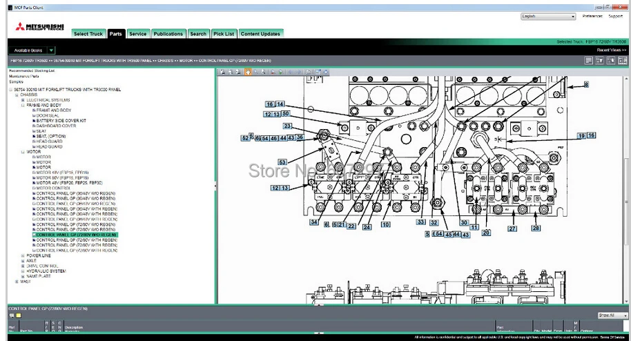Open the Preferences link

coord(592,17)
